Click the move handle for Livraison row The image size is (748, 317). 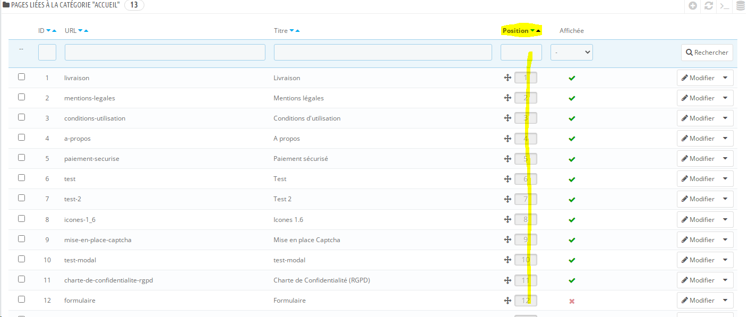pos(507,78)
